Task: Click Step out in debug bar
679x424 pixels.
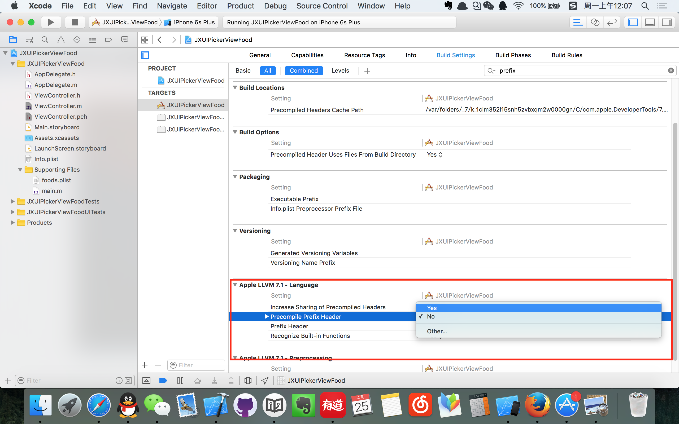Action: 231,381
